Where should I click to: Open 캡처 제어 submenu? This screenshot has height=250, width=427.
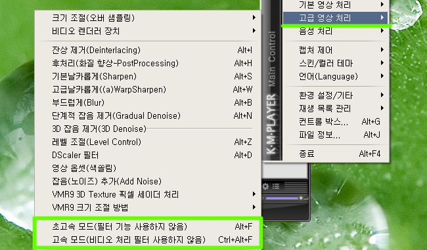[x=336, y=50]
